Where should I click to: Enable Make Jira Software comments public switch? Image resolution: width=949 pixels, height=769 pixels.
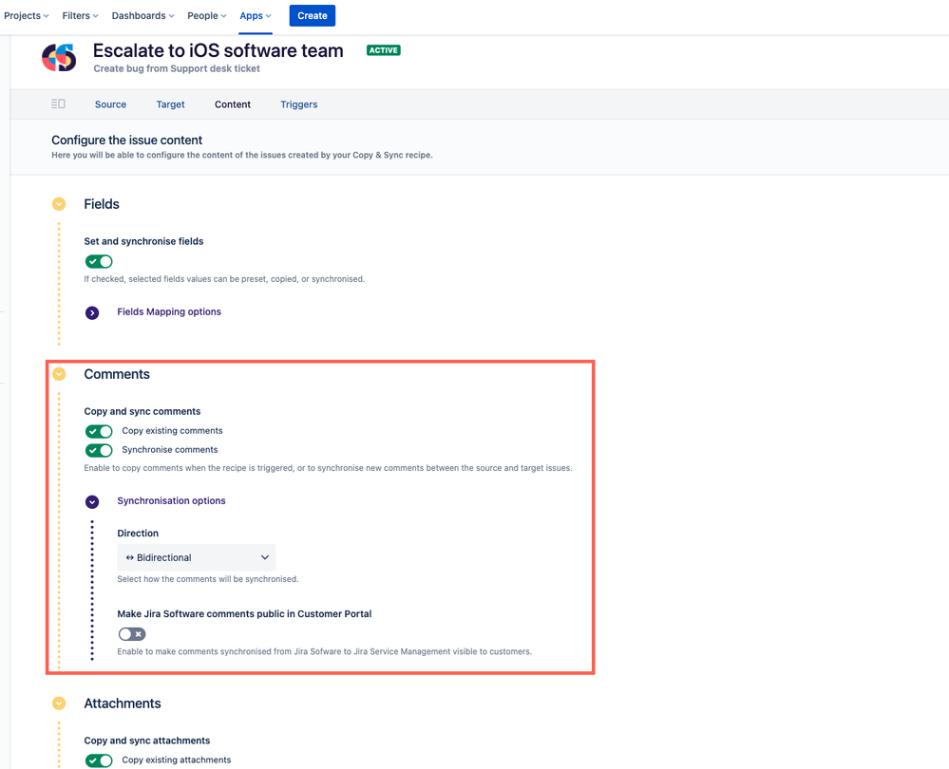click(132, 634)
